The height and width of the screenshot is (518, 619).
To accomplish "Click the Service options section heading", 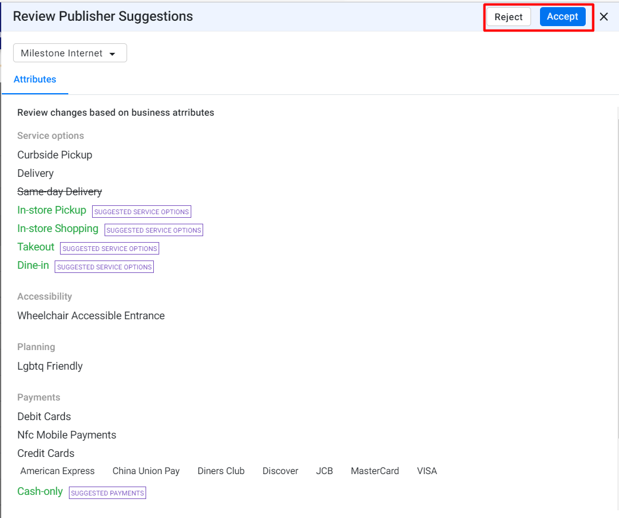I will [x=50, y=136].
